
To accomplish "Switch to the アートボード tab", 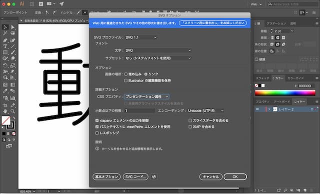I will point(281,101).
